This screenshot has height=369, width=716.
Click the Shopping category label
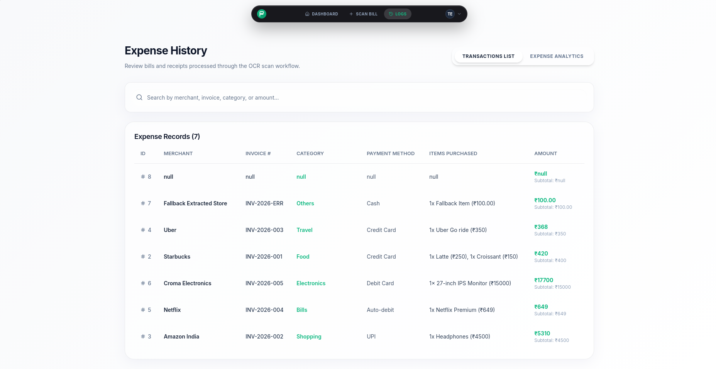tap(309, 337)
